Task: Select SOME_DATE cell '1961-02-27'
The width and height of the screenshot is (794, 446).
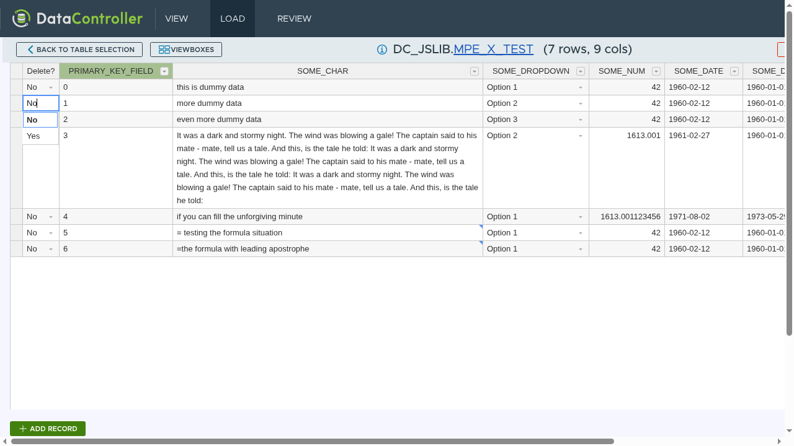Action: (703, 168)
